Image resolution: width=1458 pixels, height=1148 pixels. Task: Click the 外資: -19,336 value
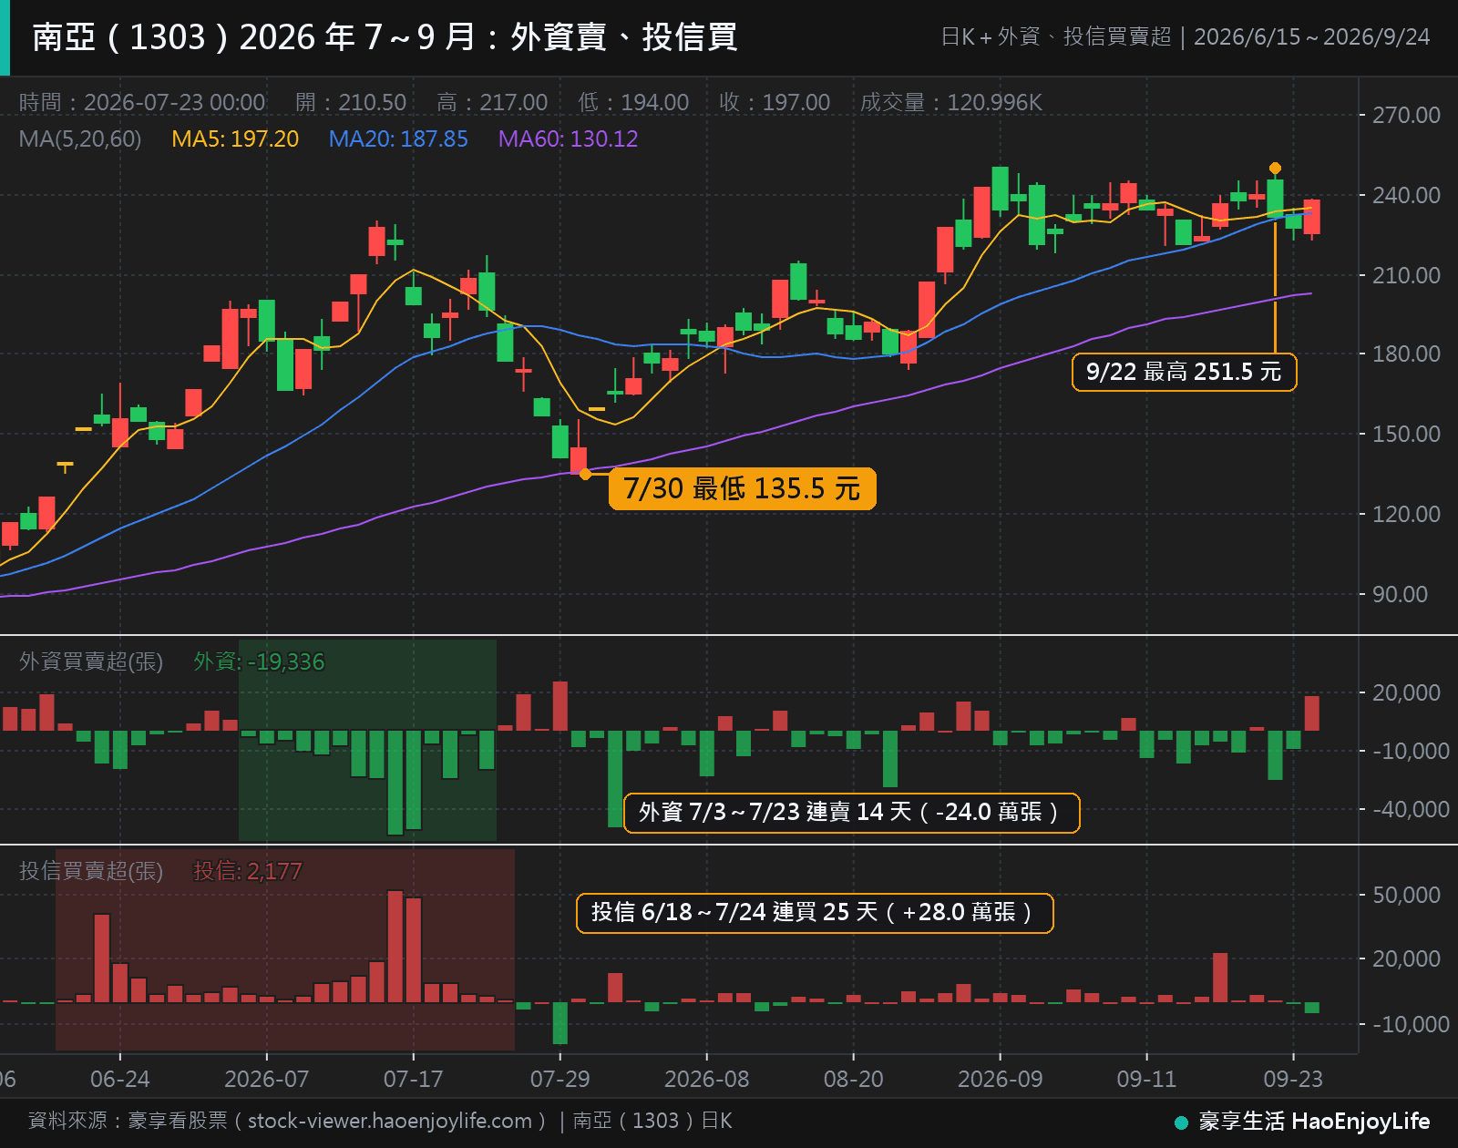tap(259, 661)
